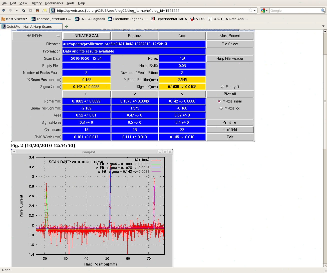The width and height of the screenshot is (327, 273).
Task: Open the ROOT | A Data Anal... bookmark
Action: [228, 19]
